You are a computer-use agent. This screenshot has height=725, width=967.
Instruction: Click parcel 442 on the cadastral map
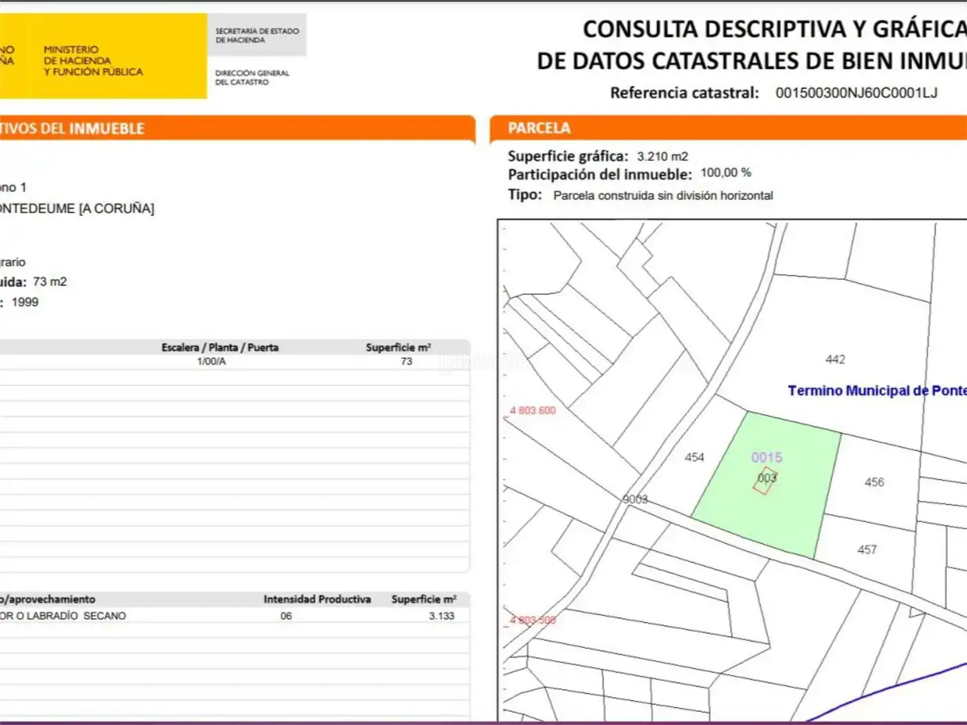pyautogui.click(x=835, y=359)
